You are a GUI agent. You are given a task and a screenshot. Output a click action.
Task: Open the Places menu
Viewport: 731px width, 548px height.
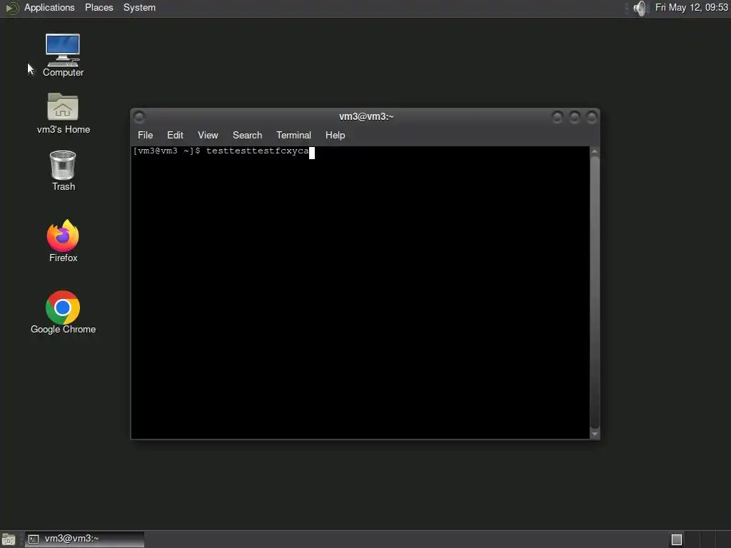pyautogui.click(x=99, y=7)
